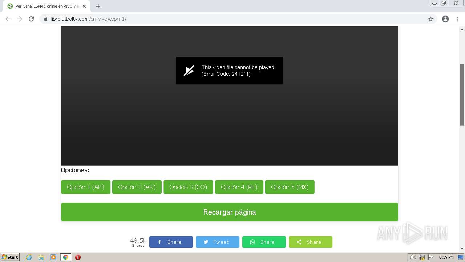Bookmark this page with the star
The height and width of the screenshot is (262, 465).
tap(431, 19)
